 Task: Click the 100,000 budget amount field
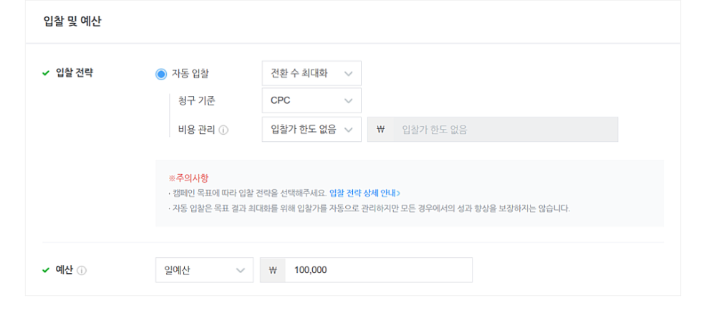pos(379,270)
